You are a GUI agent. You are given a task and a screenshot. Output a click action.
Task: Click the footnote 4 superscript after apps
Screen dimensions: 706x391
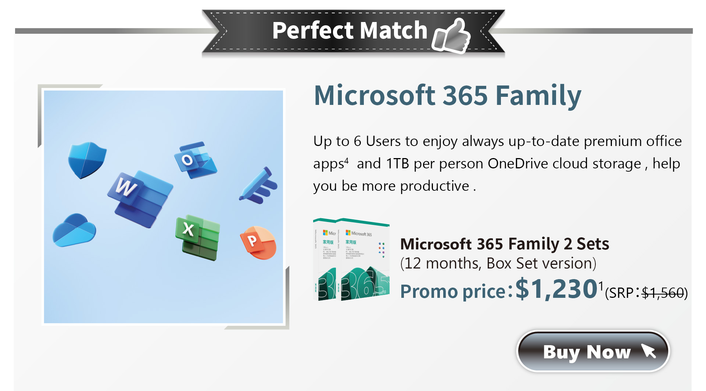click(346, 160)
